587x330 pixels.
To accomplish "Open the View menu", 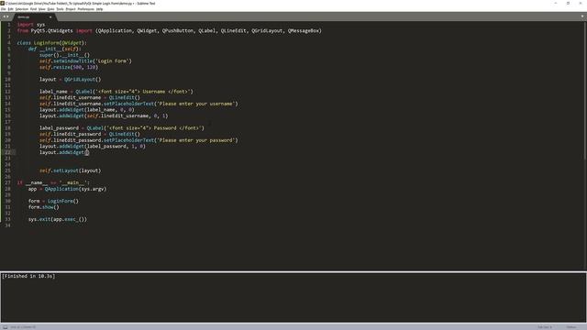I will (x=42, y=9).
